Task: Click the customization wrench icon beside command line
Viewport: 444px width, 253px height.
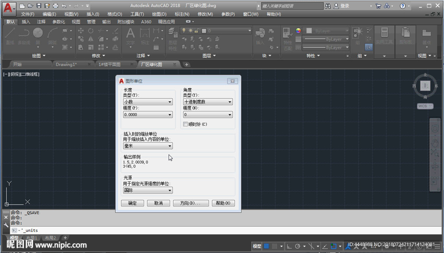Action: click(6, 225)
